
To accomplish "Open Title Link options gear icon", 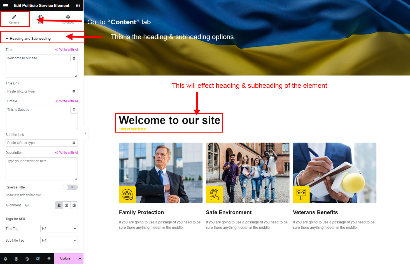I will pyautogui.click(x=74, y=91).
